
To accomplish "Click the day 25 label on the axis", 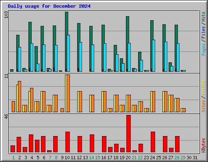I will point(158,158).
